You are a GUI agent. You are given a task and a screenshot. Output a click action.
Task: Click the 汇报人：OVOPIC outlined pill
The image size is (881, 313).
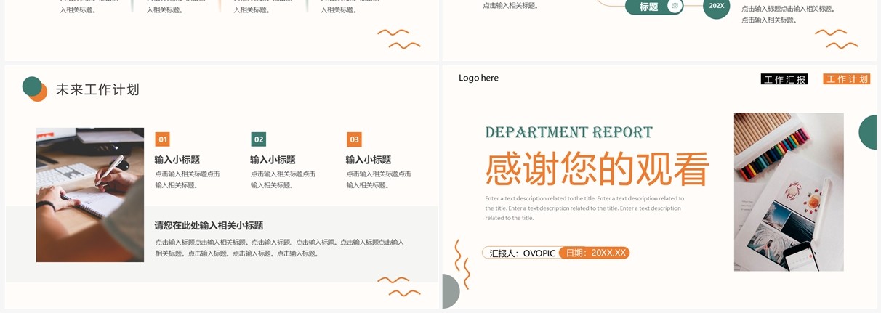[x=520, y=253]
